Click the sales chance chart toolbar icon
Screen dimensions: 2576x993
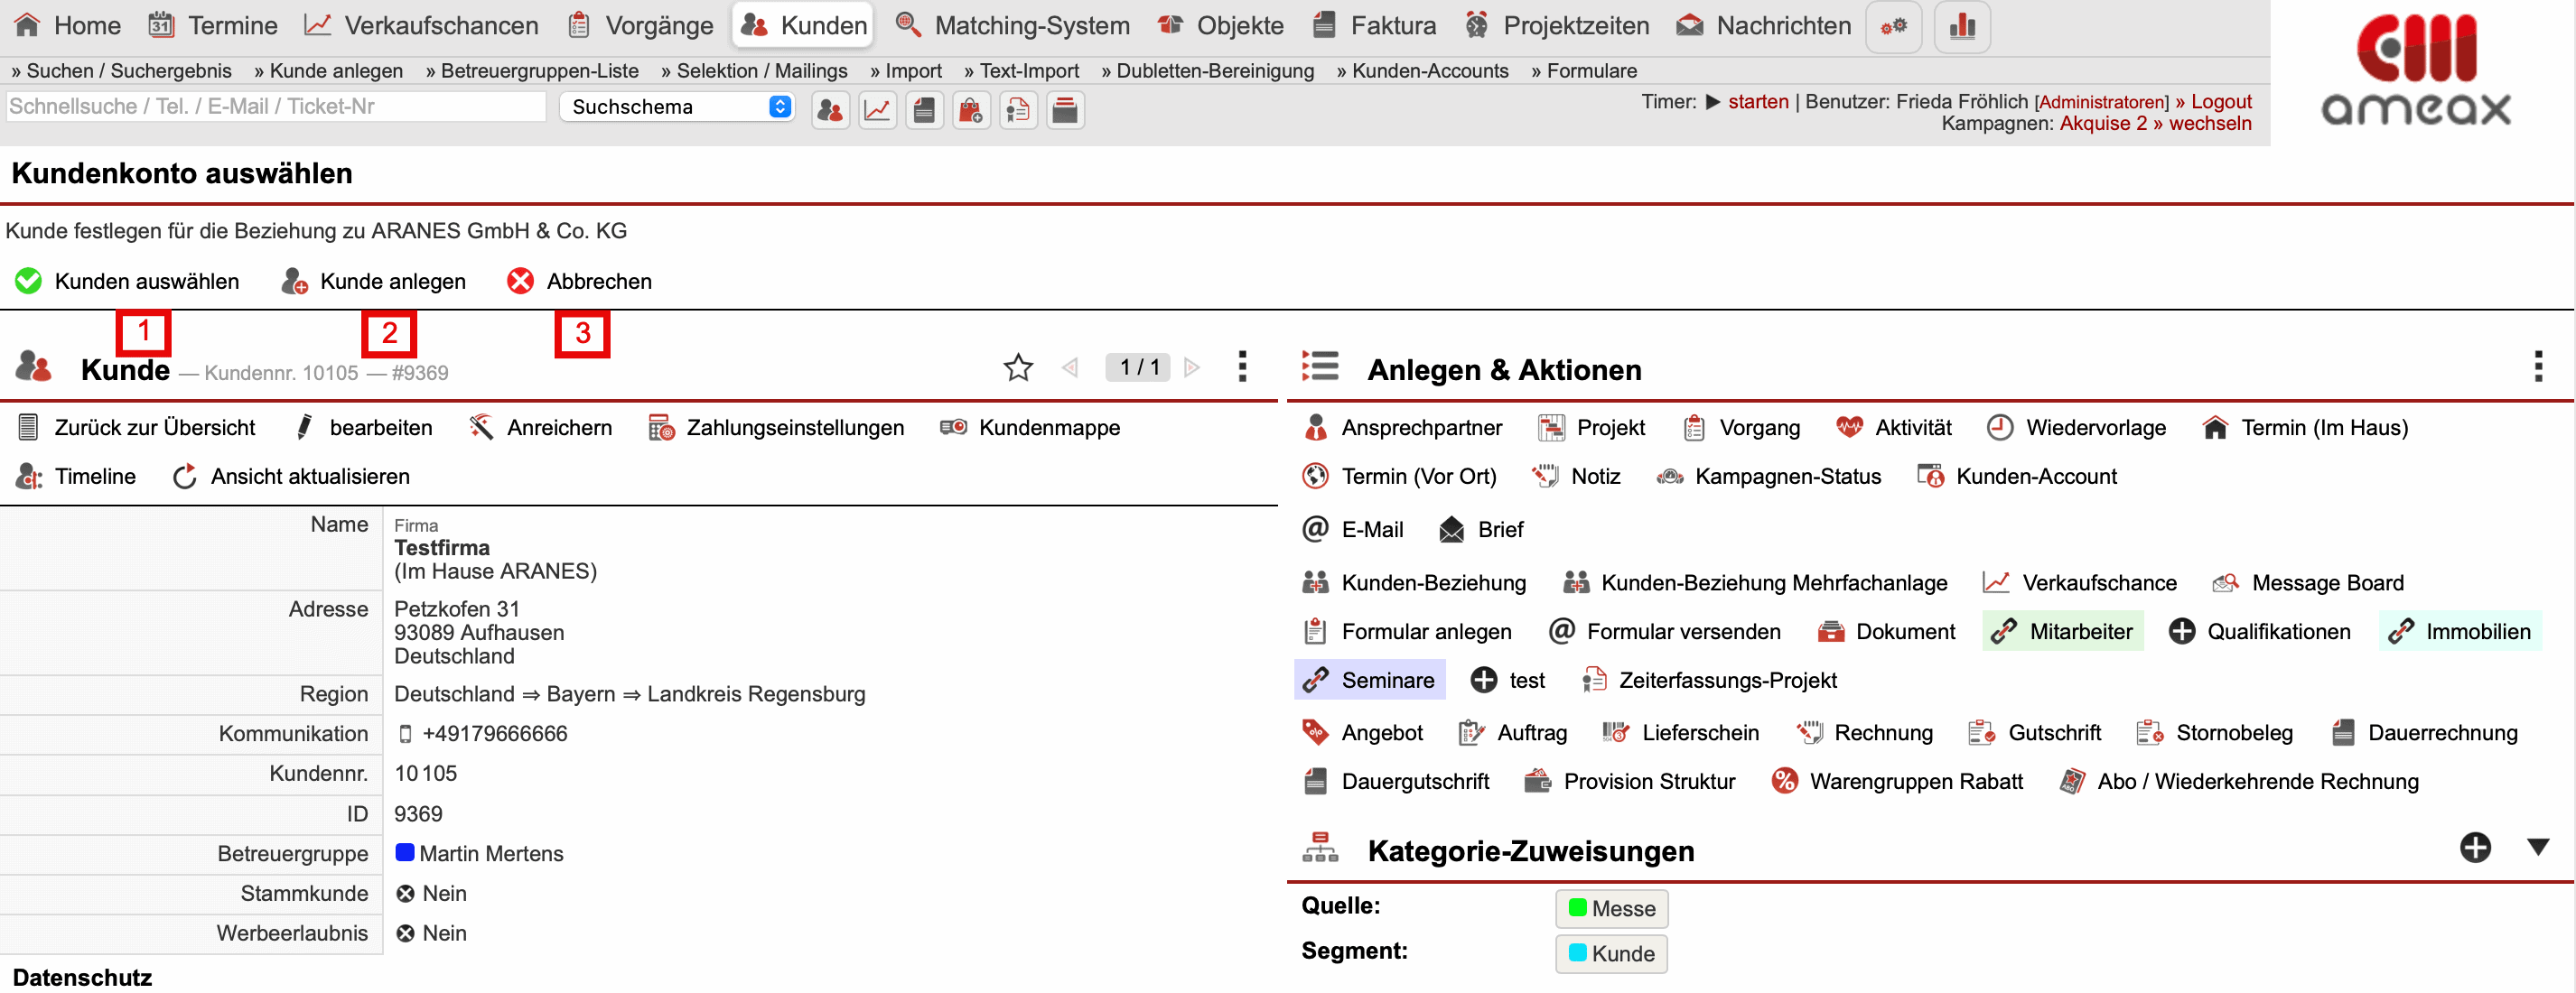tap(877, 110)
